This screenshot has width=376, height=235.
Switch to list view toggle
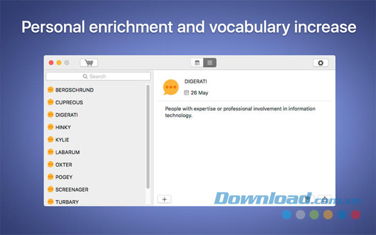point(210,63)
